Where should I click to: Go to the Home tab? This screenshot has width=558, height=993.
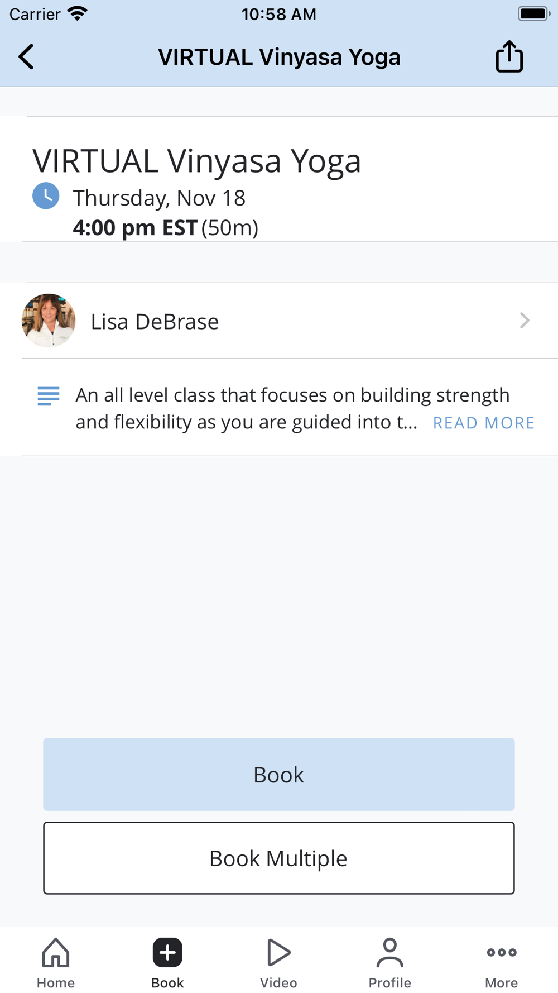pos(56,962)
